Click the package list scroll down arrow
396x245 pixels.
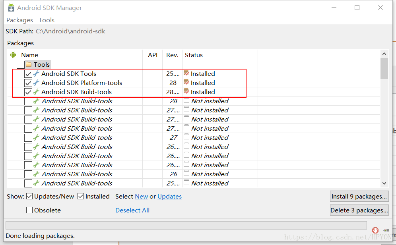click(384, 183)
